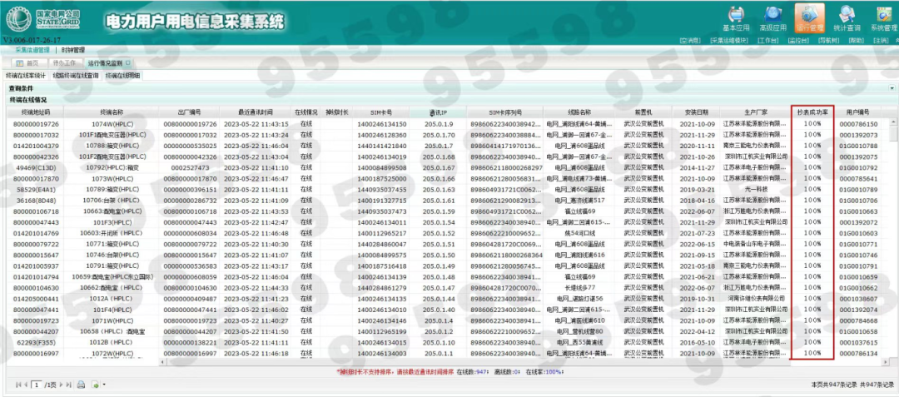Click the 抄表成功率 column header
Viewport: 899px width, 397px height.
(812, 112)
